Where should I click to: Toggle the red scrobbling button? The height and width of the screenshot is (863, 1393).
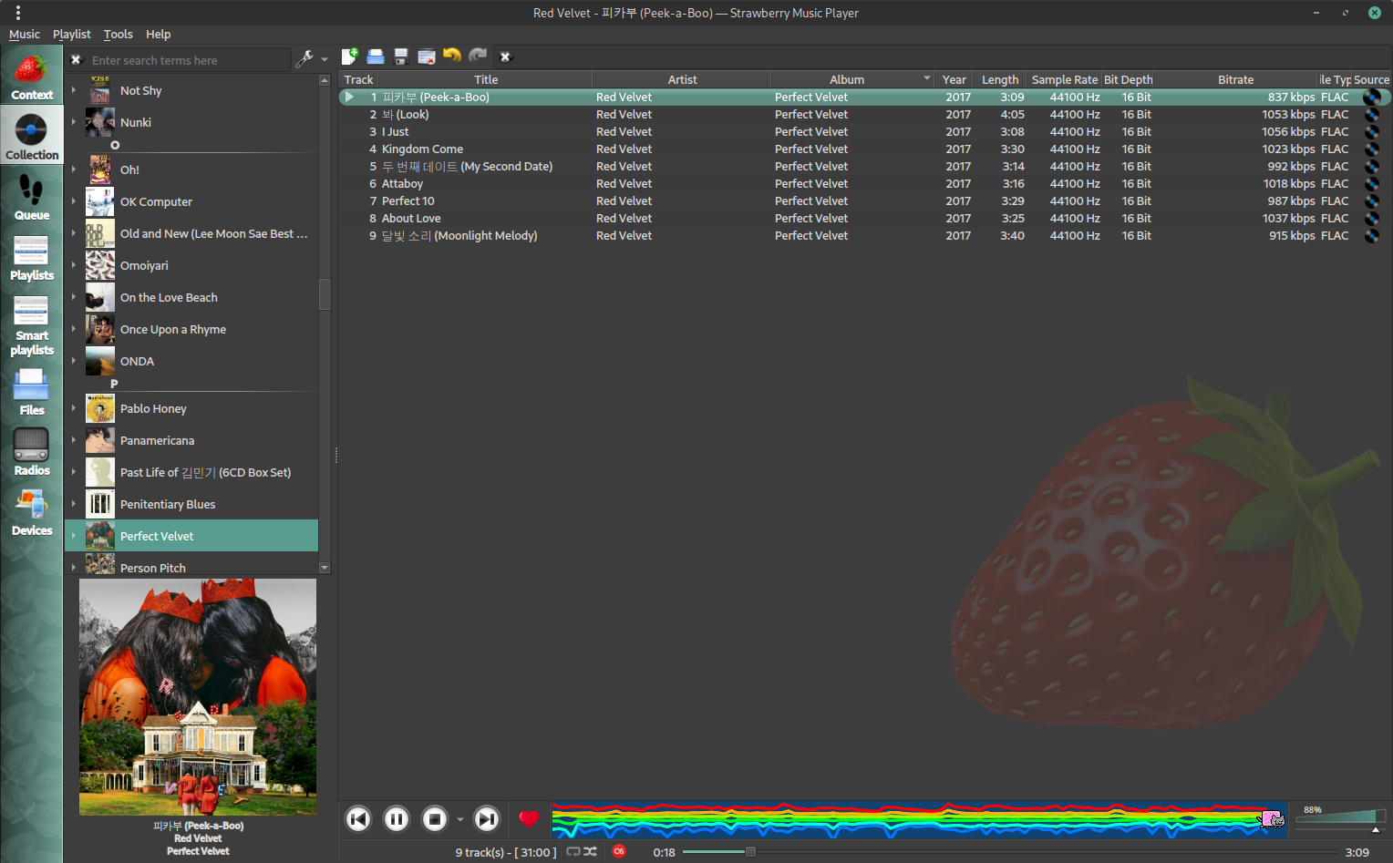(619, 852)
